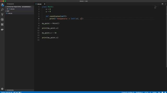167x93 pixels.
Task: Open errors and warnings count in status bar
Action: (17, 92)
